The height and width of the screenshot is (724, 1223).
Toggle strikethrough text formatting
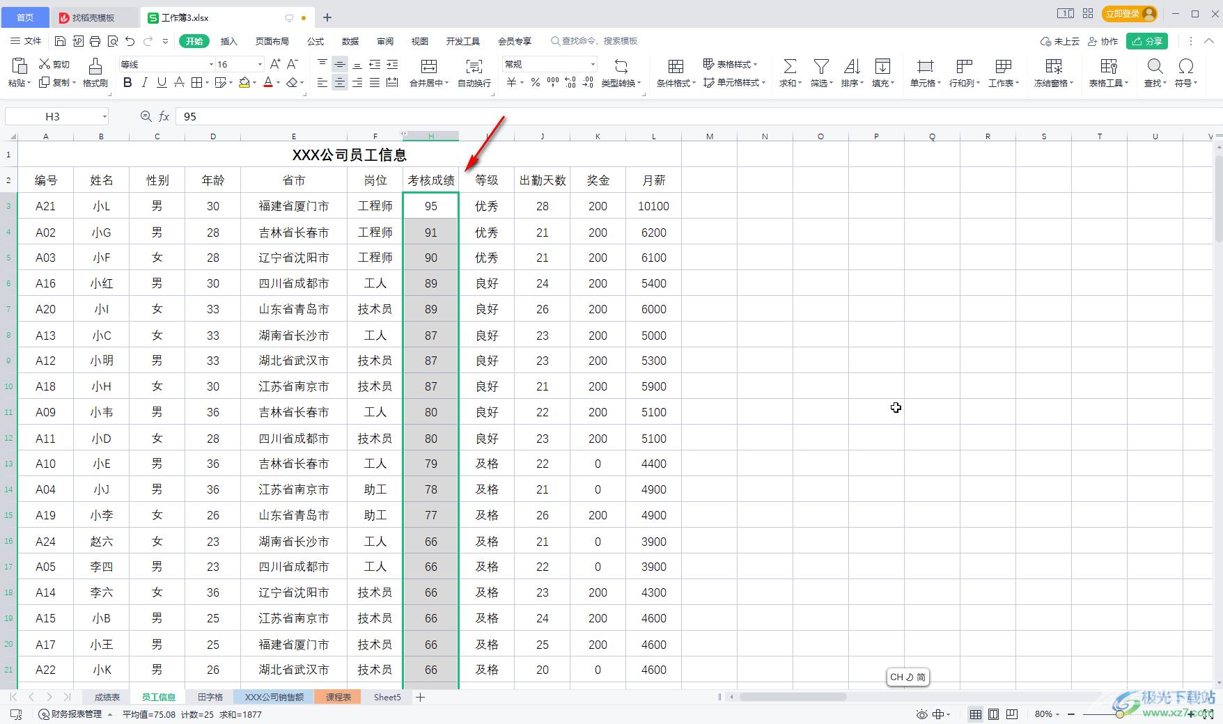tap(179, 83)
